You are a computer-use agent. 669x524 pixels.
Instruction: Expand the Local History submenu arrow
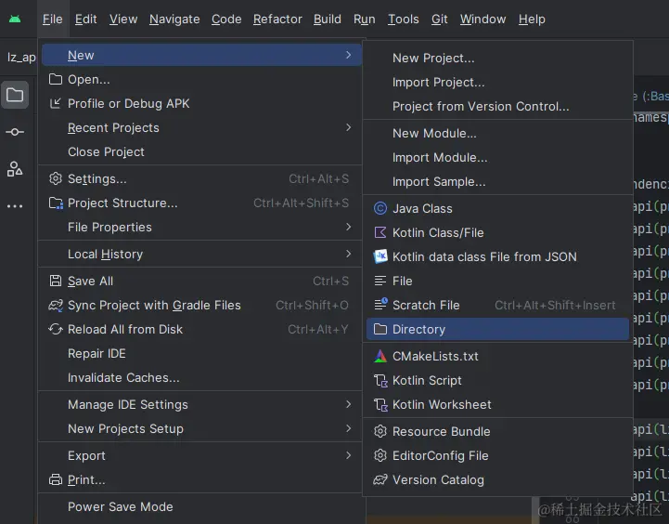pyautogui.click(x=348, y=255)
